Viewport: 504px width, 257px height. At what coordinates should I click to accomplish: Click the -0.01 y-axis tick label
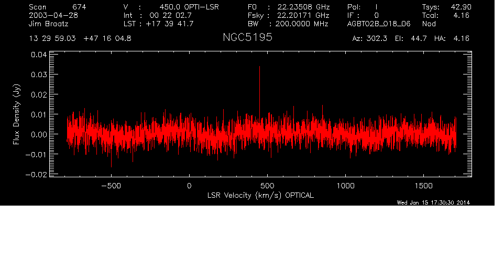[x=36, y=154]
